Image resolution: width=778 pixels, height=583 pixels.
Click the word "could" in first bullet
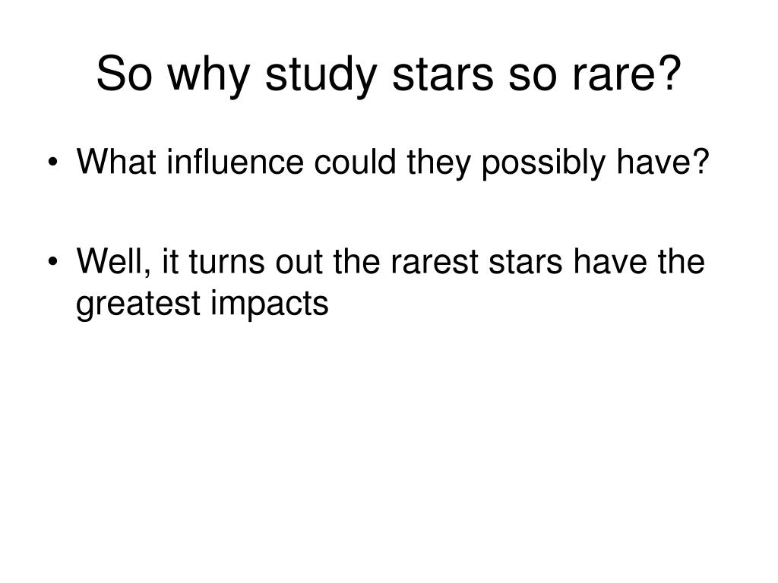(356, 162)
